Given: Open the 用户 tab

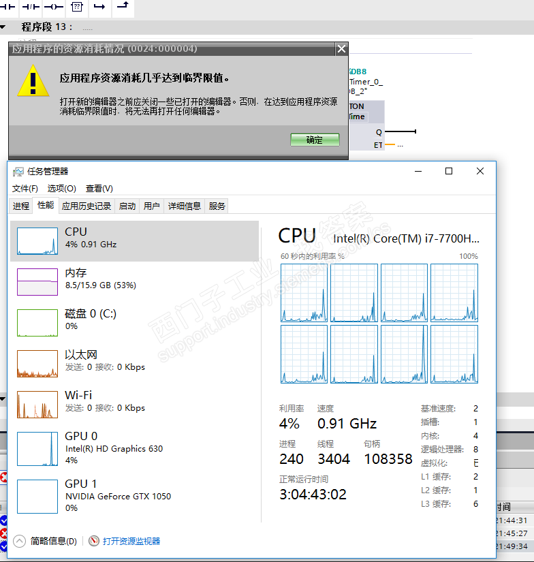Looking at the screenshot, I should pos(152,206).
